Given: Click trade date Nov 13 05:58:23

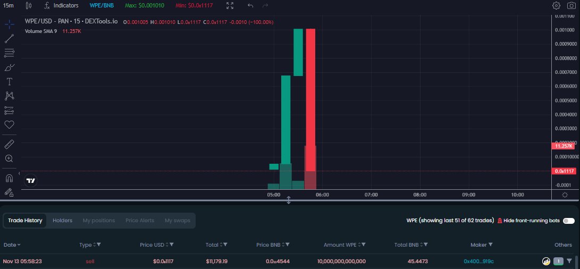Looking at the screenshot, I should point(22,261).
